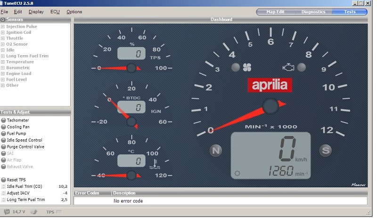377x218 pixels.
Task: Open the ECU menu
Action: tap(55, 12)
